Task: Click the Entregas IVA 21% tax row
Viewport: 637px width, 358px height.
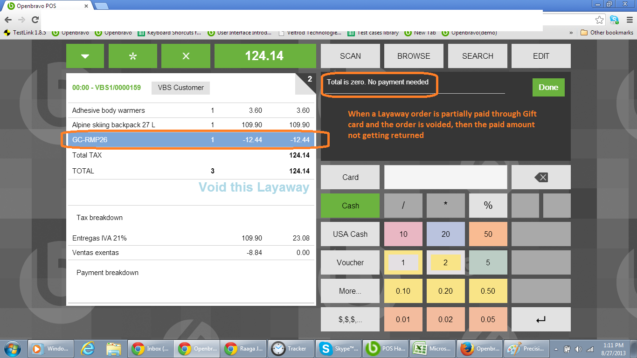Action: click(x=191, y=238)
